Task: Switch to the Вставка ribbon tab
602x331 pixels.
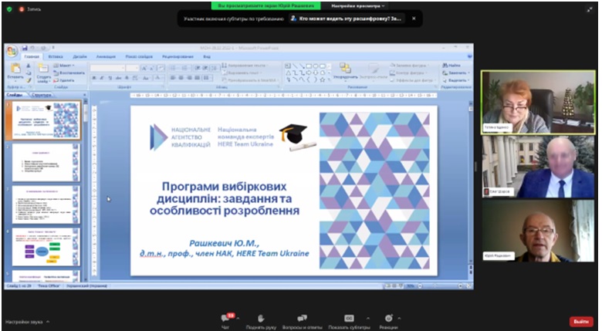Action: coord(56,56)
